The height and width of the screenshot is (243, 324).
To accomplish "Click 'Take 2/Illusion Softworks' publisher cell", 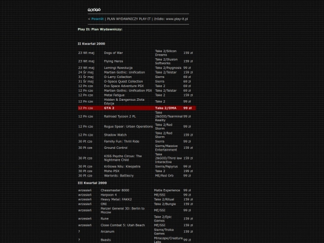I will pos(166,61).
